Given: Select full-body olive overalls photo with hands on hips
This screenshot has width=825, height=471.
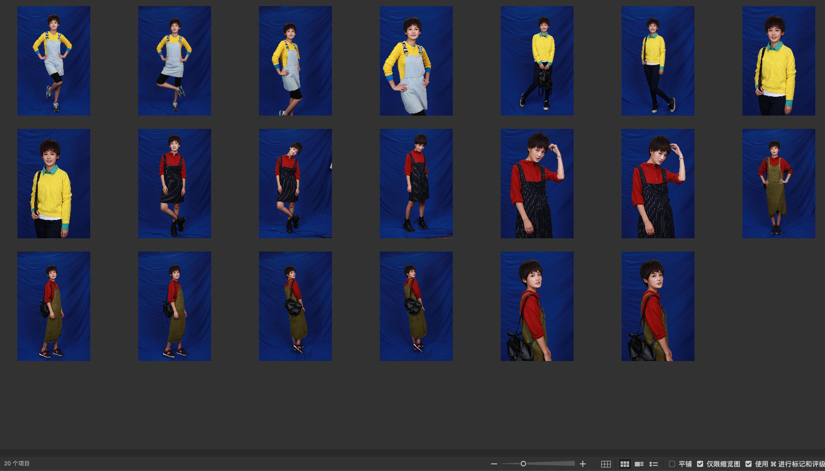Looking at the screenshot, I should [x=778, y=183].
